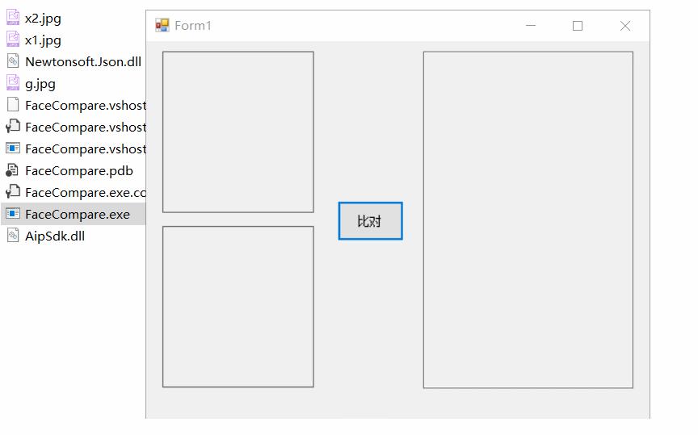This screenshot has width=698, height=435.
Task: Select the vshost file with application window icon
Action: click(13, 148)
